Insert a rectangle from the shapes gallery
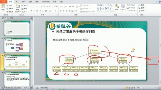161x90 pixels. [x=108, y=5]
